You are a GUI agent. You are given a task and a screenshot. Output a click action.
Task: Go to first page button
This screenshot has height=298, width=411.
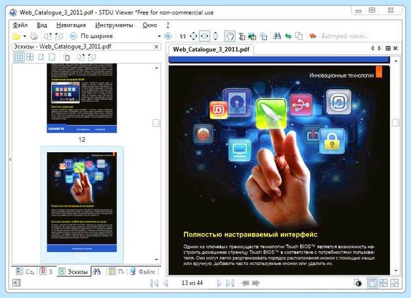154,283
